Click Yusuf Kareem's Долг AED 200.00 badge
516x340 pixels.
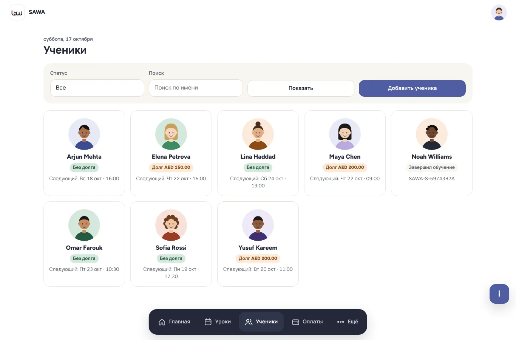coord(258,258)
